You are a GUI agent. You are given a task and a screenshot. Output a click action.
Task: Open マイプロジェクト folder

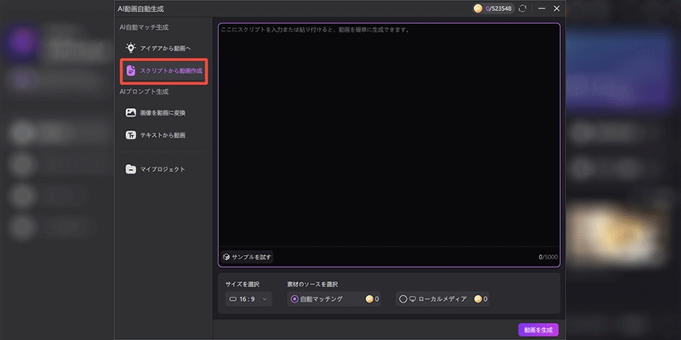click(x=163, y=169)
